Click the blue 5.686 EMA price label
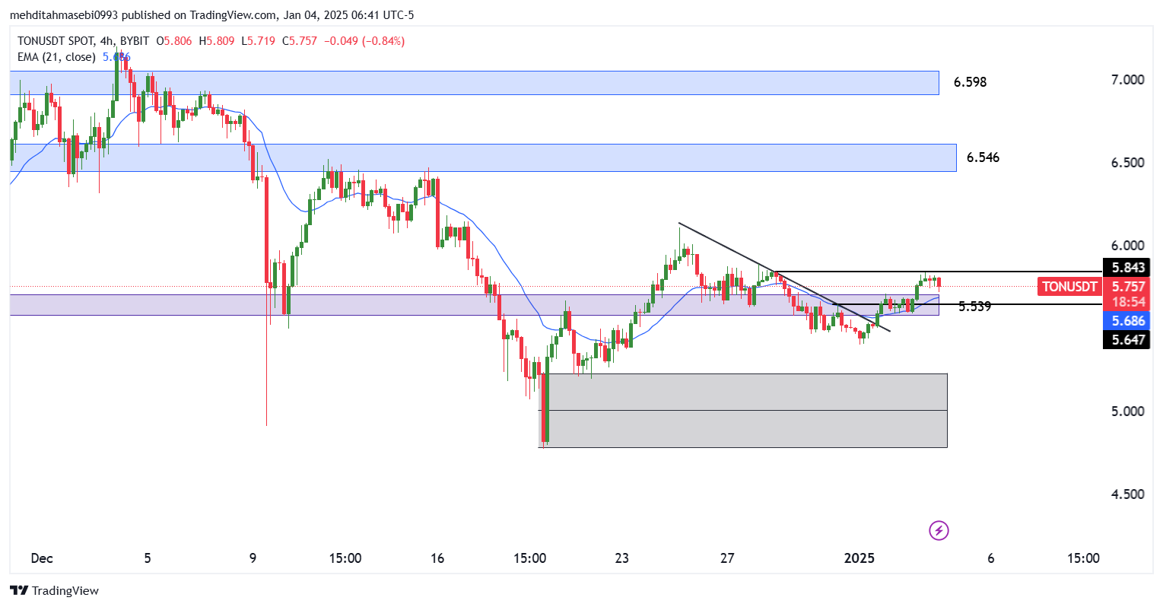The width and height of the screenshot is (1163, 607). coord(1128,321)
